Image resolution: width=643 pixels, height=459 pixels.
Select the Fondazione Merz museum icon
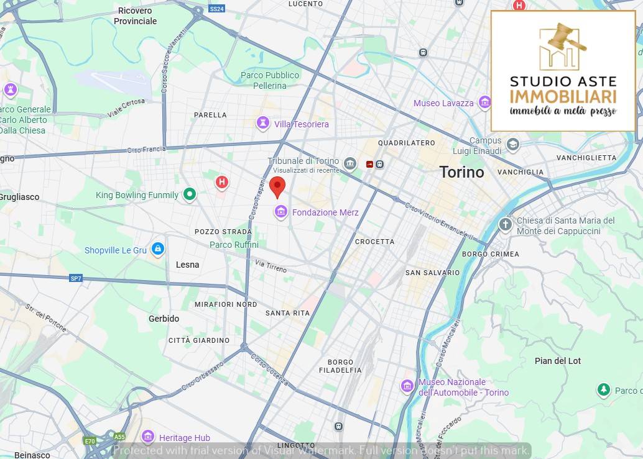tap(280, 212)
